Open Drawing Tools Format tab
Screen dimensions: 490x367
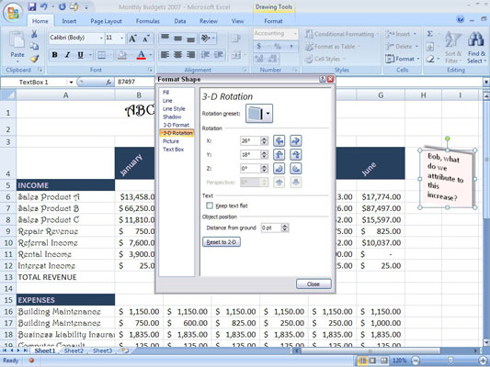pos(273,21)
